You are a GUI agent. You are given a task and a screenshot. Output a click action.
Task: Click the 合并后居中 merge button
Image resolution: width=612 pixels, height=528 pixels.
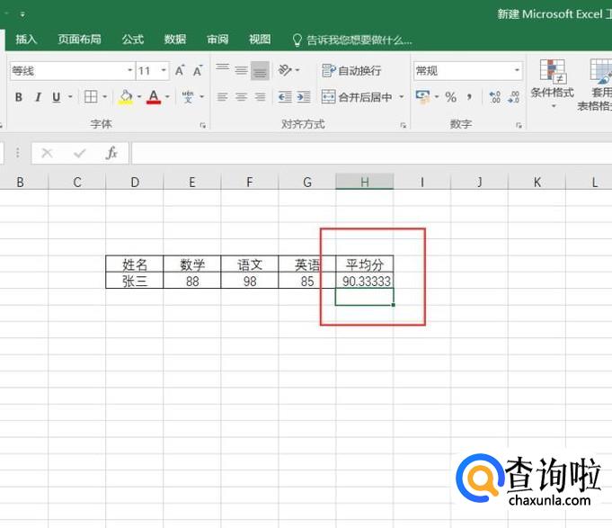(357, 97)
